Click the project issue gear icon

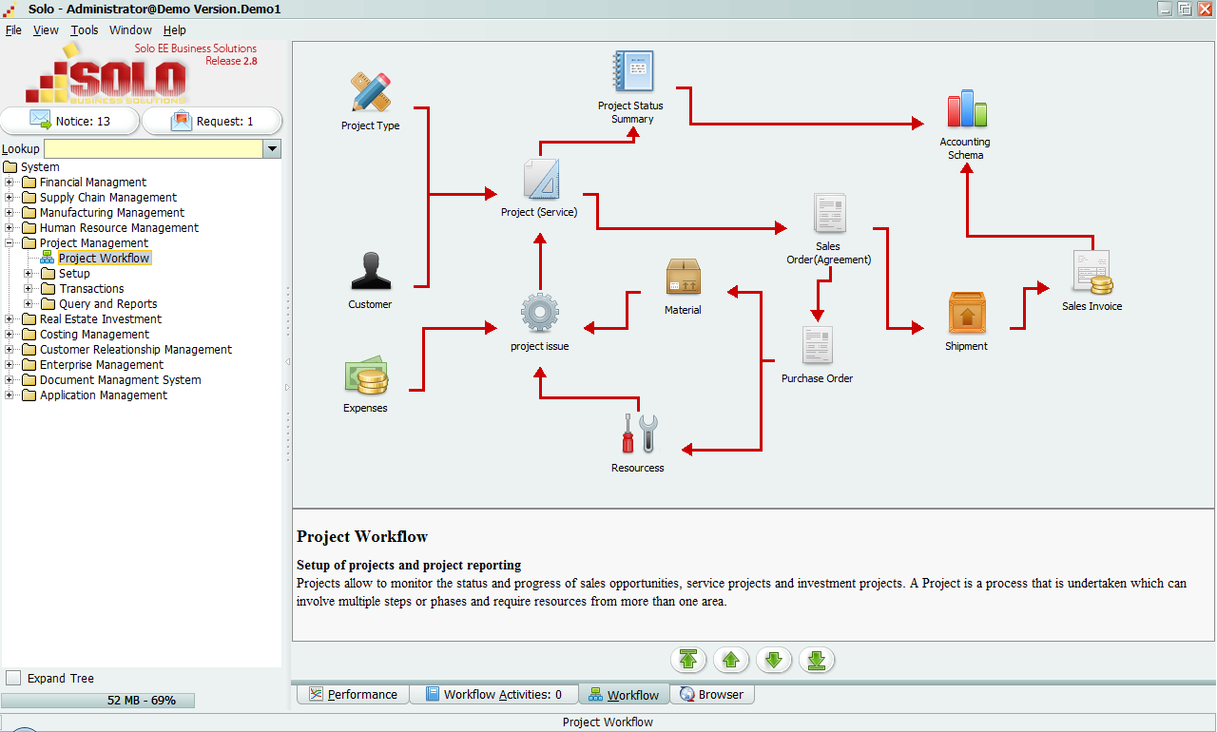point(539,313)
